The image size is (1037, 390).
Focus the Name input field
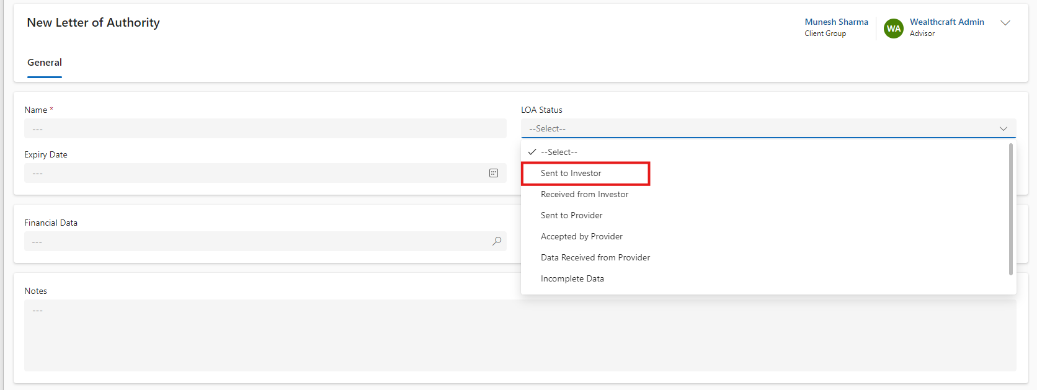tap(265, 129)
